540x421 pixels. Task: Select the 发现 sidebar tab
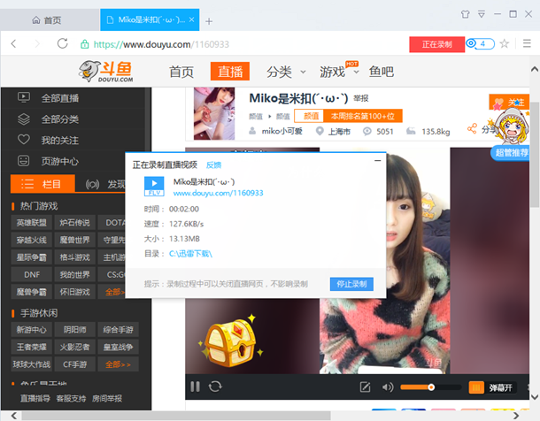[105, 184]
